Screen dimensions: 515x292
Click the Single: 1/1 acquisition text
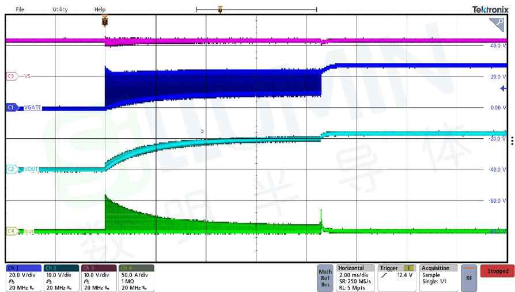click(434, 282)
